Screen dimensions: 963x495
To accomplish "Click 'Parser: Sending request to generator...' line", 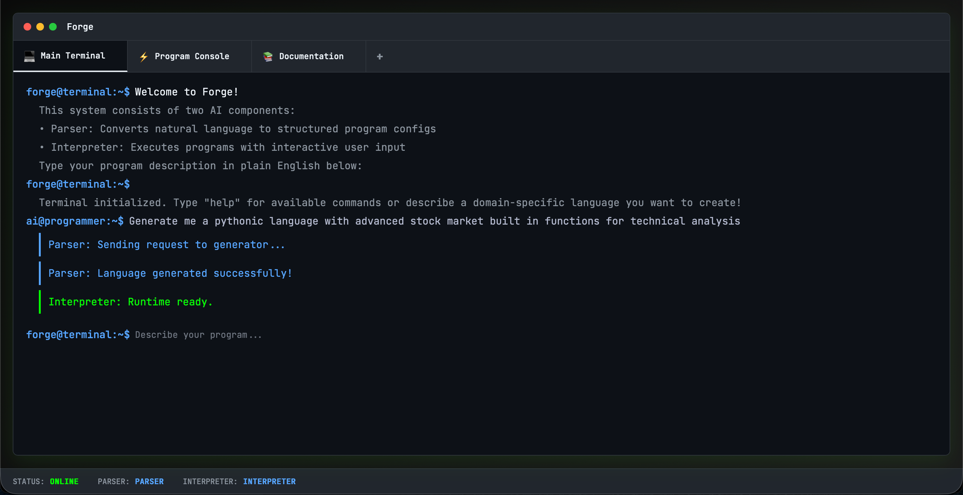I will click(166, 245).
